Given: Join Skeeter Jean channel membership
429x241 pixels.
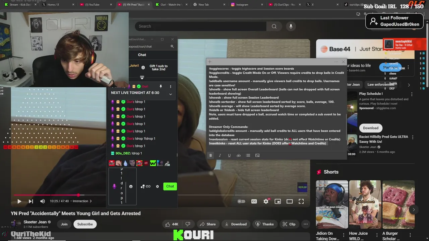Looking at the screenshot, I should pos(64,224).
